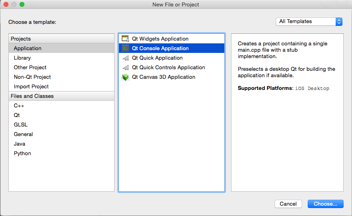Select the Qt Quick Application template label
Image resolution: width=352 pixels, height=216 pixels.
point(157,58)
